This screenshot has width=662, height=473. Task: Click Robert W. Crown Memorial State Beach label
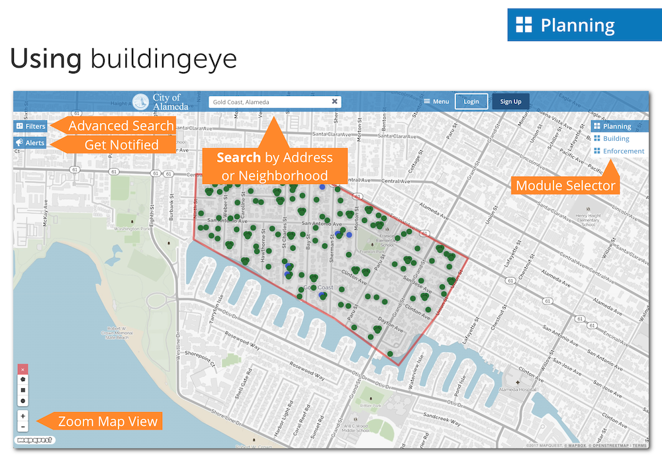coord(117,333)
